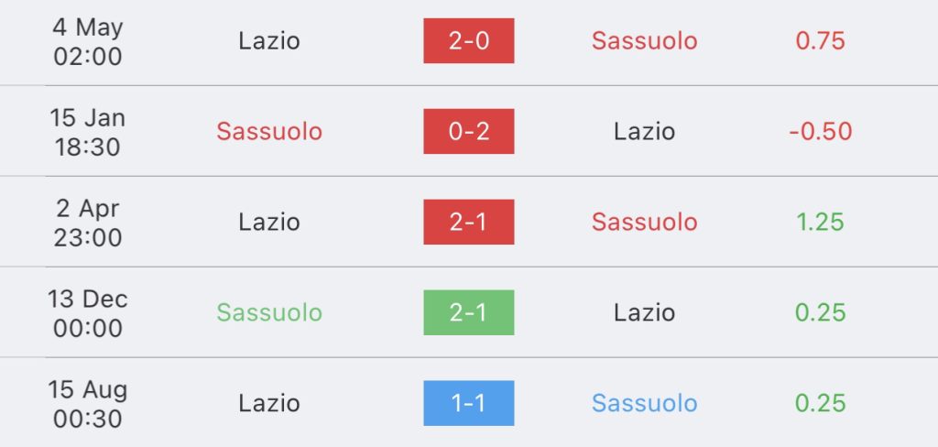Click the 1.25 handicap value
This screenshot has width=938, height=447.
click(820, 222)
